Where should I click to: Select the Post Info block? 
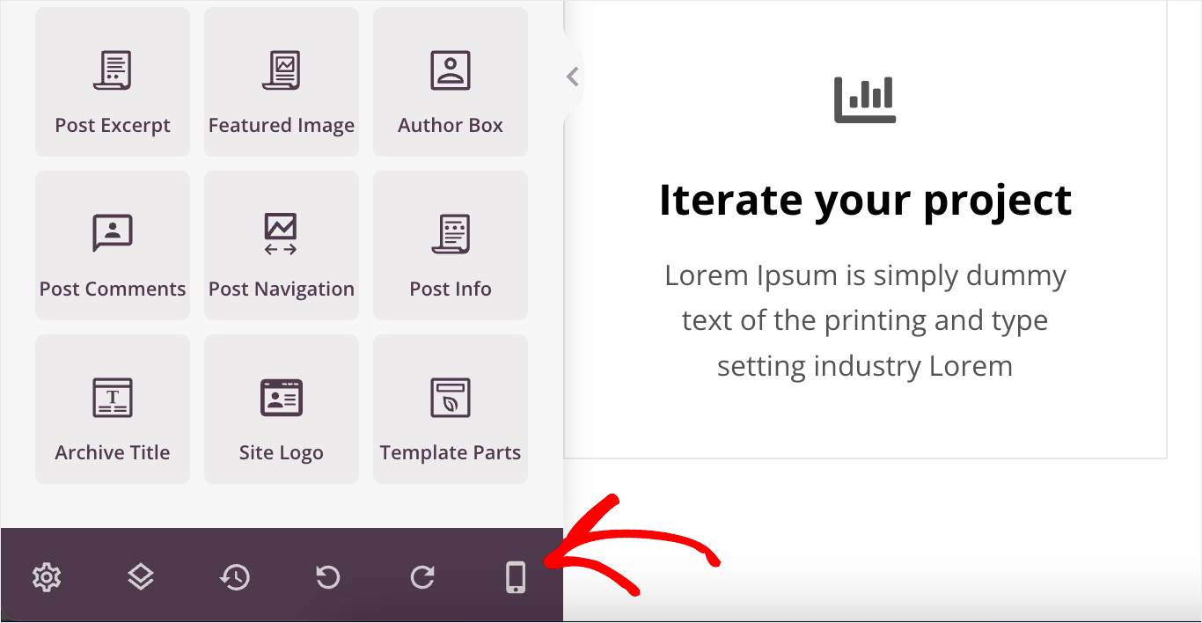pos(451,246)
